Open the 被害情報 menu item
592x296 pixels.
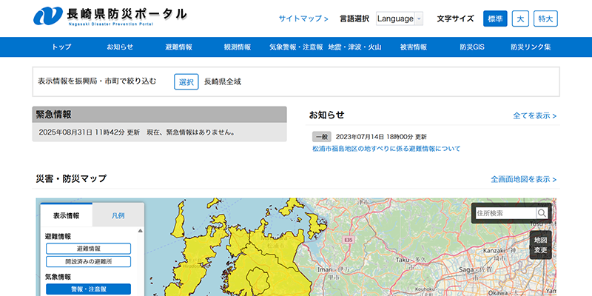click(414, 47)
